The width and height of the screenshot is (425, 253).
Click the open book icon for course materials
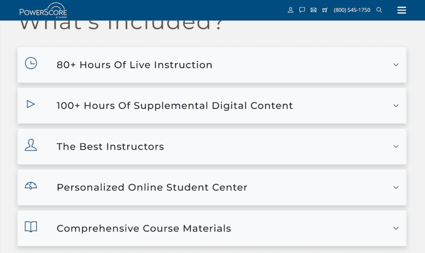coord(31,227)
